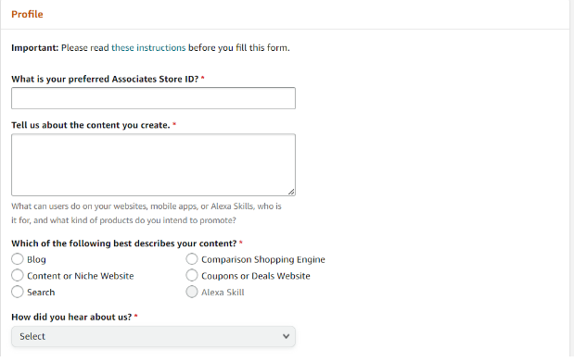Click the 'How did you hear about us?' label
Image resolution: width=574 pixels, height=362 pixels.
(71, 317)
